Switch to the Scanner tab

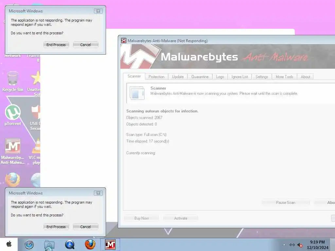[x=134, y=76]
